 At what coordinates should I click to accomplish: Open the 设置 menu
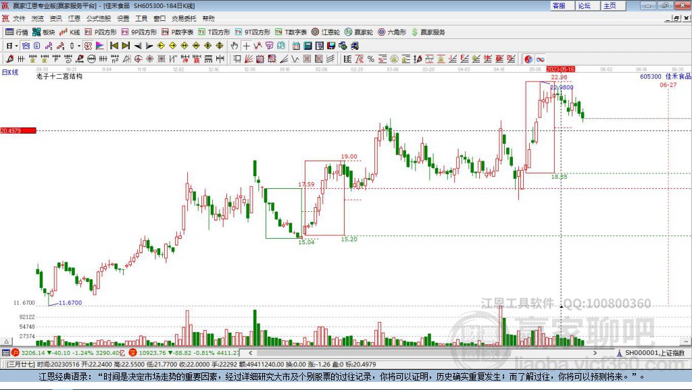123,18
